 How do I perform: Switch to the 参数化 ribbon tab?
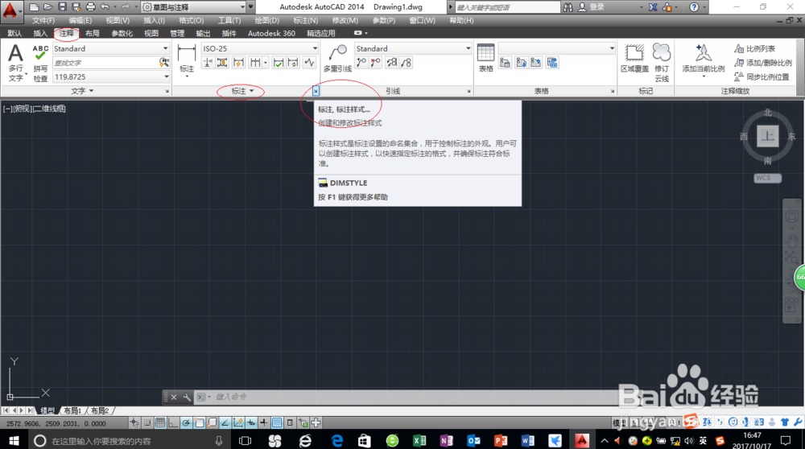(122, 33)
